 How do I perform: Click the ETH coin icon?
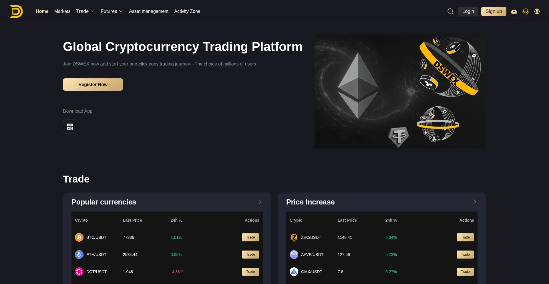(79, 255)
